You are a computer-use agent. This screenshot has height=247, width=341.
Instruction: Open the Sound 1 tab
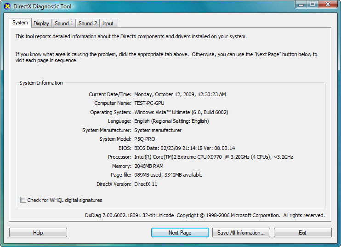tap(64, 23)
